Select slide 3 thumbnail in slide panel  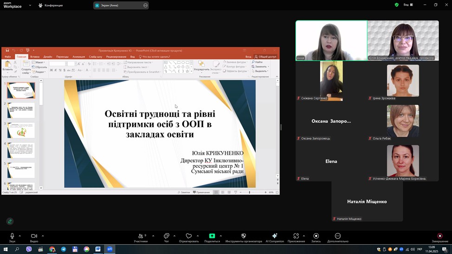pos(21,131)
